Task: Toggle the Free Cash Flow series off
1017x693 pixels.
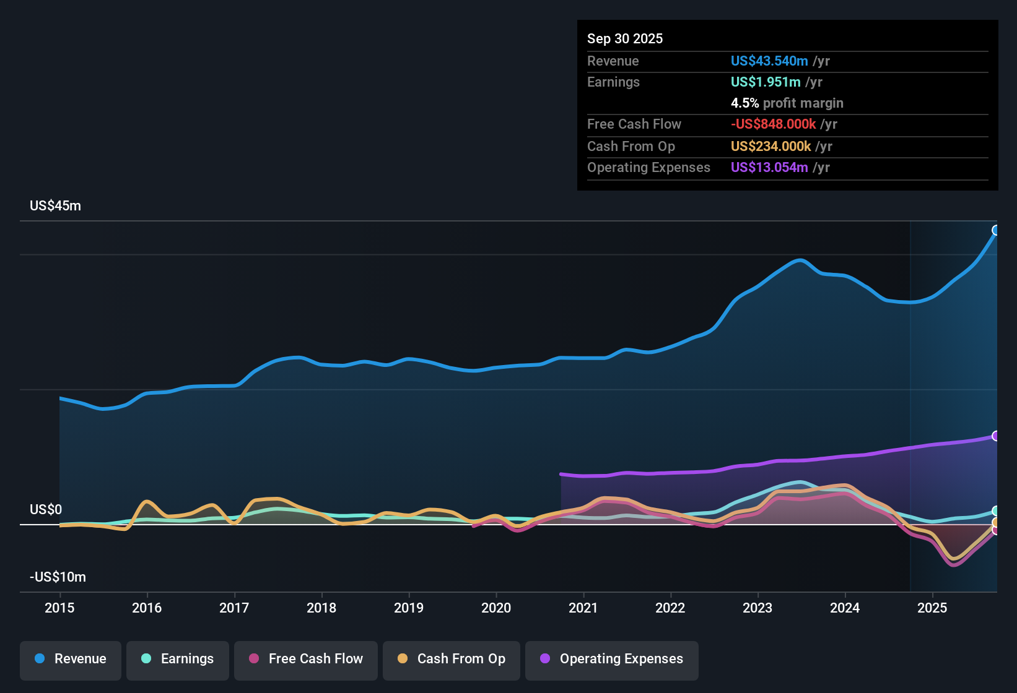Action: coord(305,659)
